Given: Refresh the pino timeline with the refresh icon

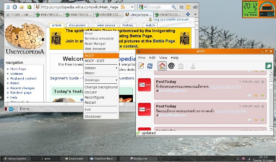Looking at the screenshot, I should (150, 66).
